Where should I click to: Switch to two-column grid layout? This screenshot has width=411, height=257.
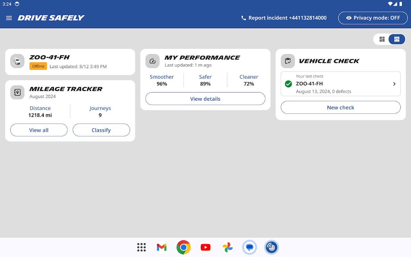point(382,39)
